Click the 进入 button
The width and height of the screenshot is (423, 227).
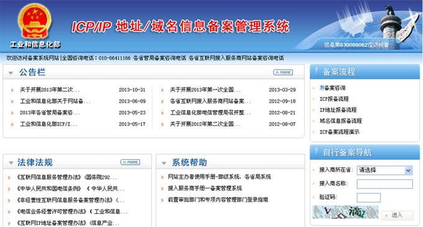(x=397, y=215)
